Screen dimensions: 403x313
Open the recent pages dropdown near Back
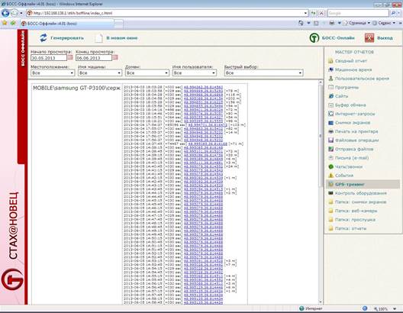coord(21,13)
